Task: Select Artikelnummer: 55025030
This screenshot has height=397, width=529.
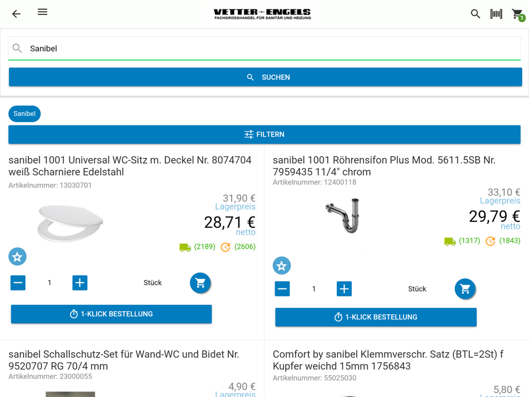Action: point(314,378)
